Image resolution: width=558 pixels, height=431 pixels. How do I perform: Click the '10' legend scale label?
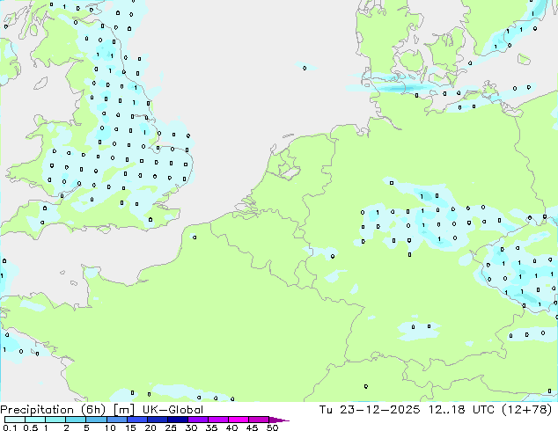click(110, 427)
